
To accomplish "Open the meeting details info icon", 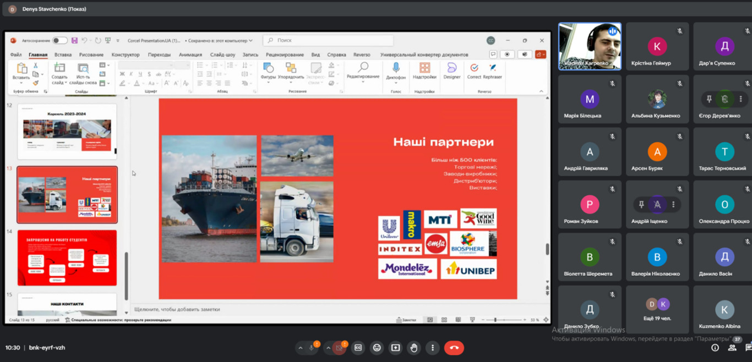I will click(x=715, y=348).
